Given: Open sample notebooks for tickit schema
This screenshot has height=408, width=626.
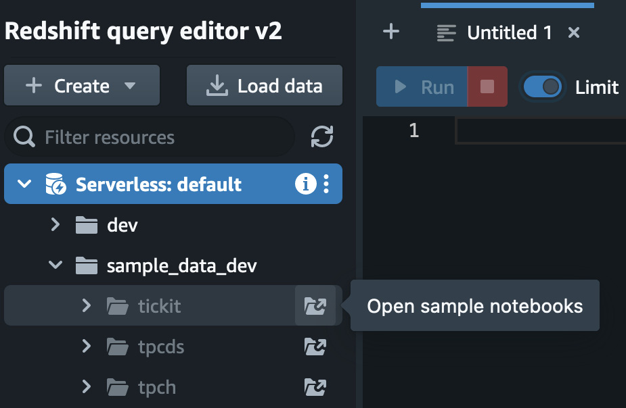Looking at the screenshot, I should click(x=315, y=305).
